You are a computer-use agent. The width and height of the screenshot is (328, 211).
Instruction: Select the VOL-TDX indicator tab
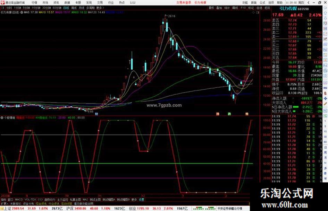(30, 200)
